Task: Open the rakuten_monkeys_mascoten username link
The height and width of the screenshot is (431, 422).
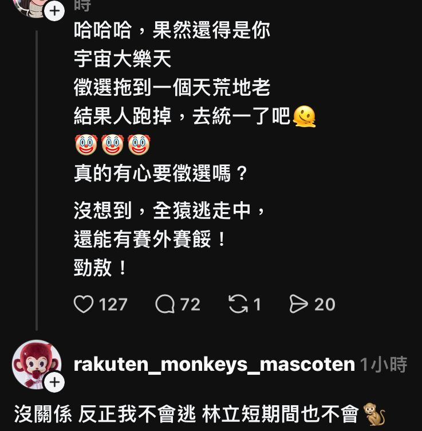Action: click(214, 365)
